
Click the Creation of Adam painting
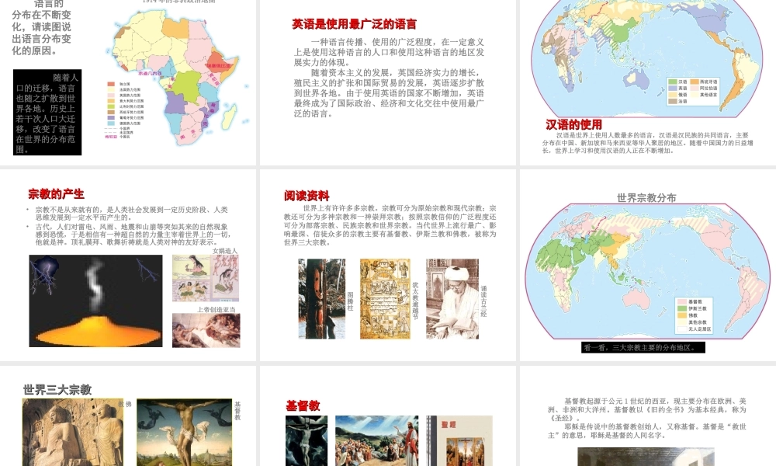pyautogui.click(x=206, y=330)
